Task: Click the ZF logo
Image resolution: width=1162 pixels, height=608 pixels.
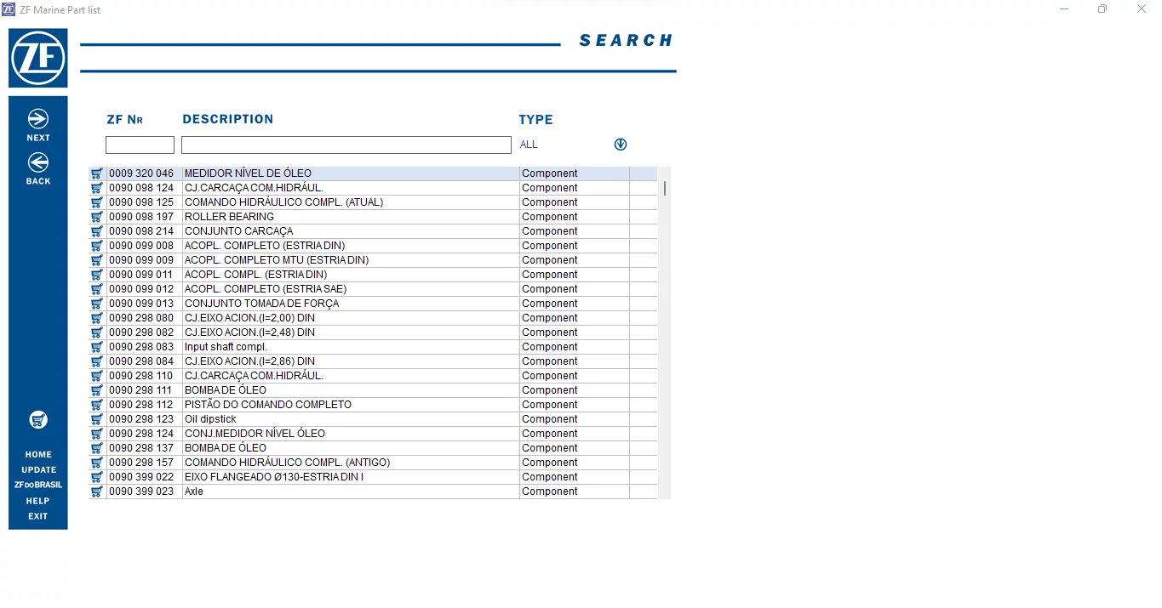Action: (38, 58)
